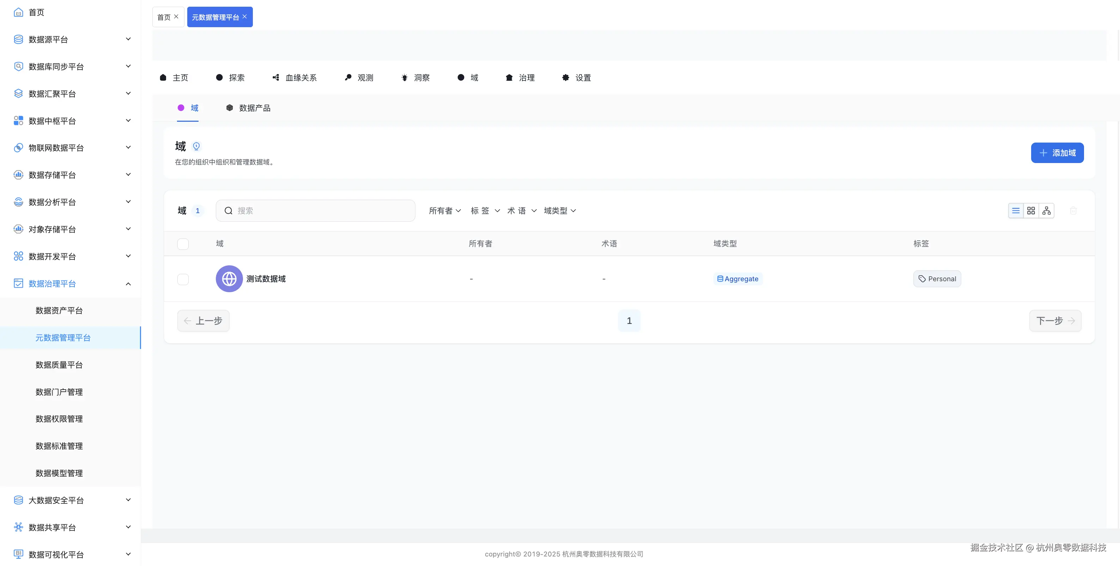Open the 域类型 filter dropdown
Screen dimensions: 1120x566
(560, 211)
